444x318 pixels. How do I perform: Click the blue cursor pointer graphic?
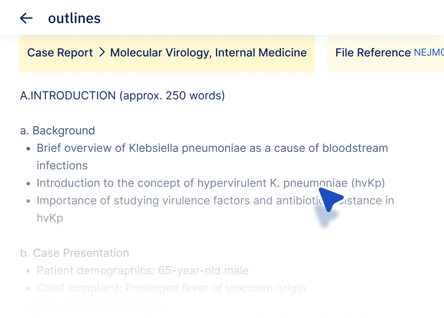pos(330,199)
